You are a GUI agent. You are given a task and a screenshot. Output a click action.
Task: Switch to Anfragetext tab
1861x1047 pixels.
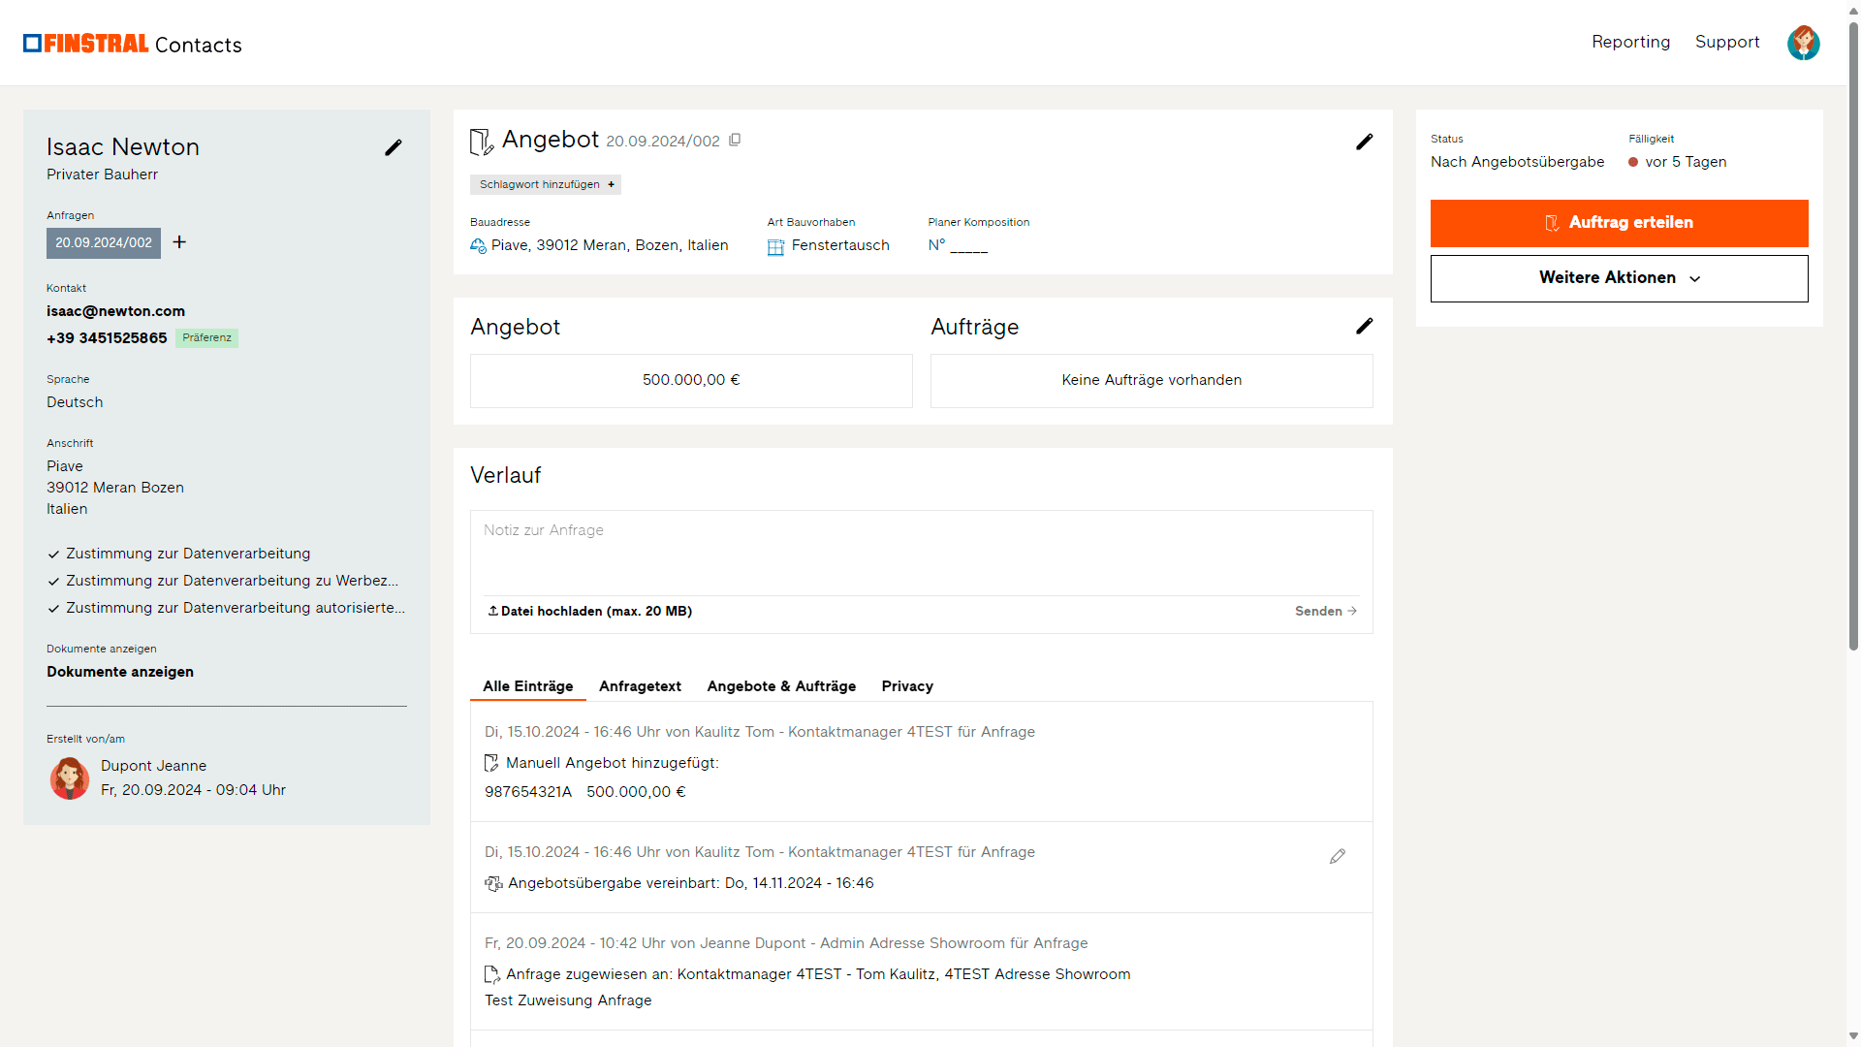[x=640, y=686]
